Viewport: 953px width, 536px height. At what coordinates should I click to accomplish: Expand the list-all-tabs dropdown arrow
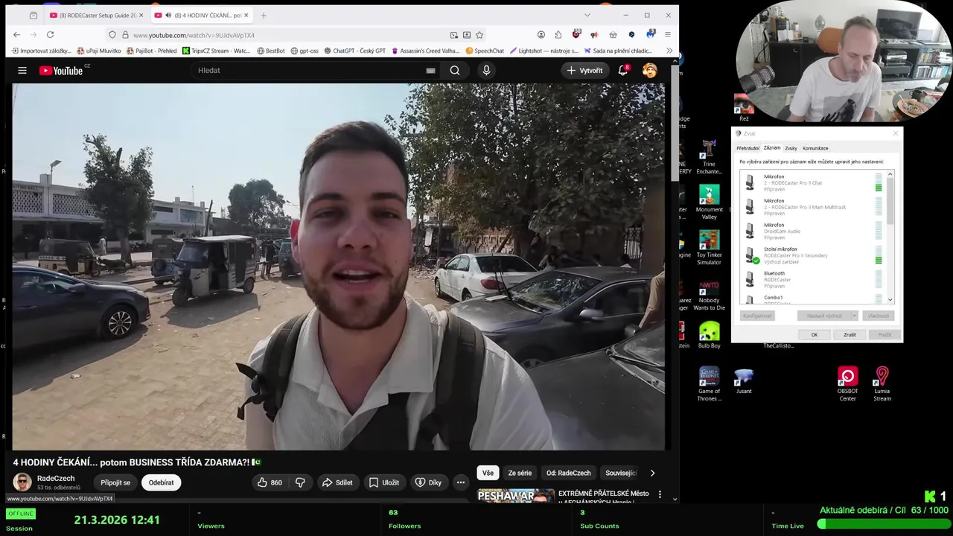pos(587,15)
